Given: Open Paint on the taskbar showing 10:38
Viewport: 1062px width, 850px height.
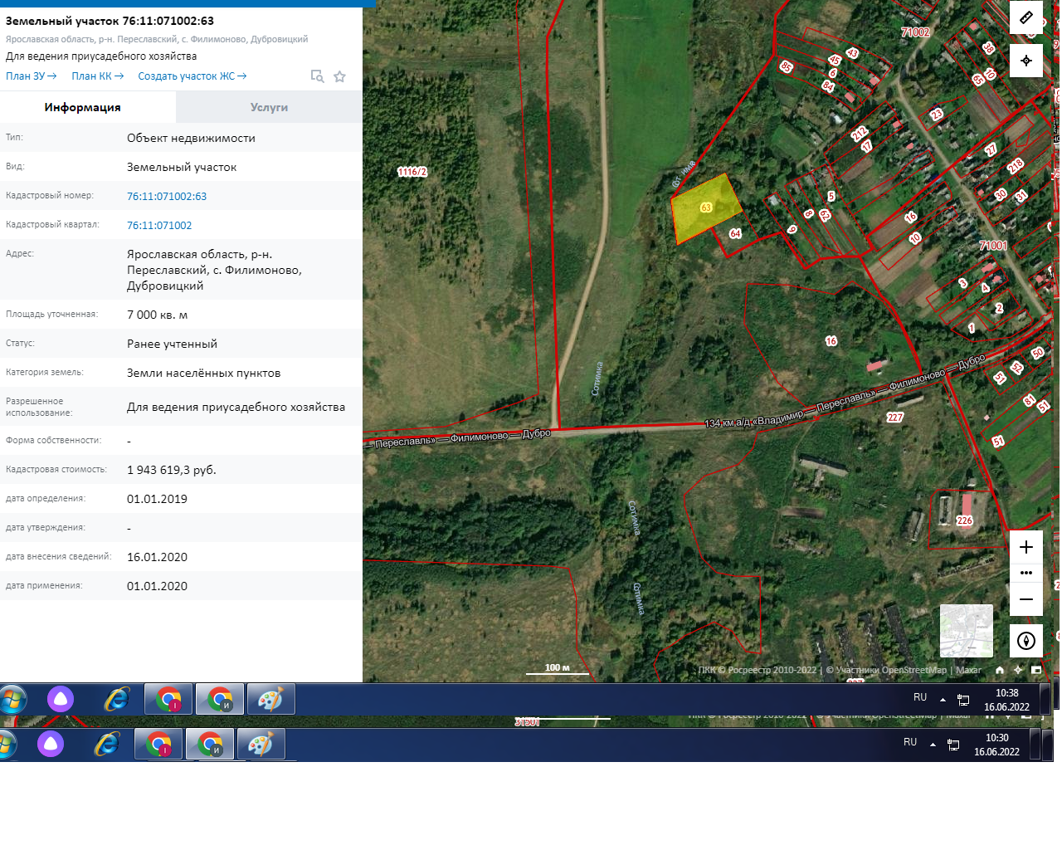Looking at the screenshot, I should 270,700.
